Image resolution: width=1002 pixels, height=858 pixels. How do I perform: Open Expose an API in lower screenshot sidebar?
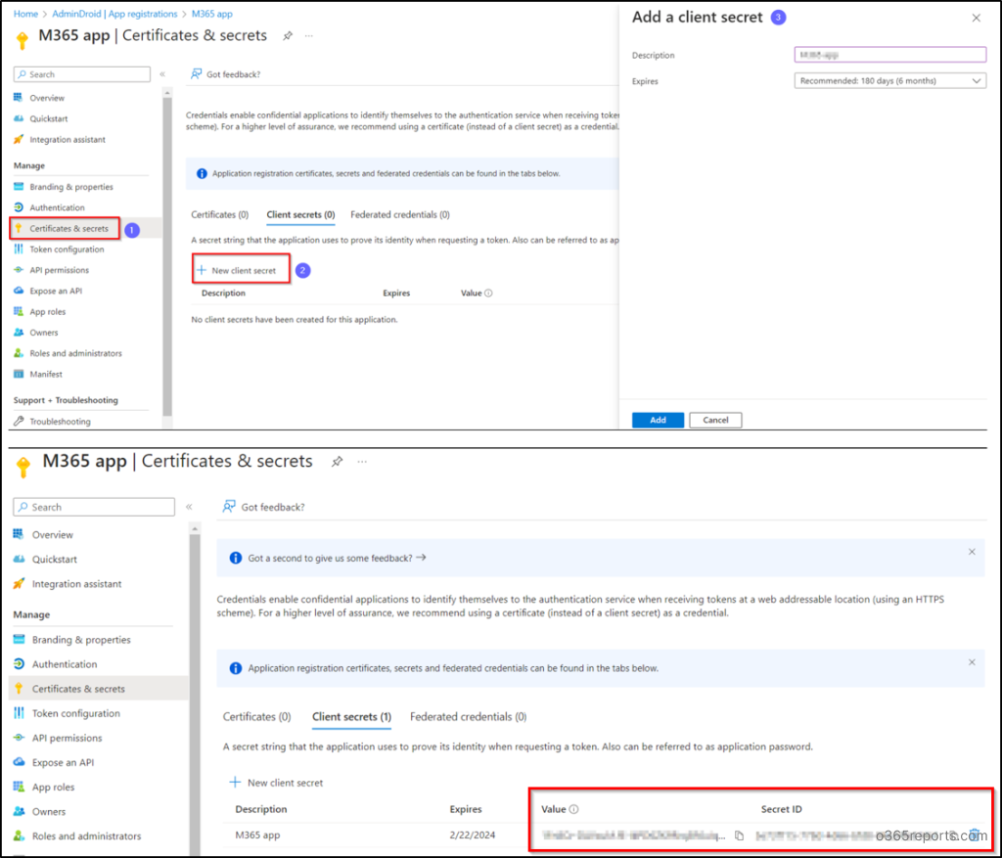point(54,762)
